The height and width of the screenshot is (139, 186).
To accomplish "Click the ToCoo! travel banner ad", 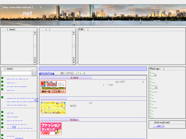I will coord(53,87).
